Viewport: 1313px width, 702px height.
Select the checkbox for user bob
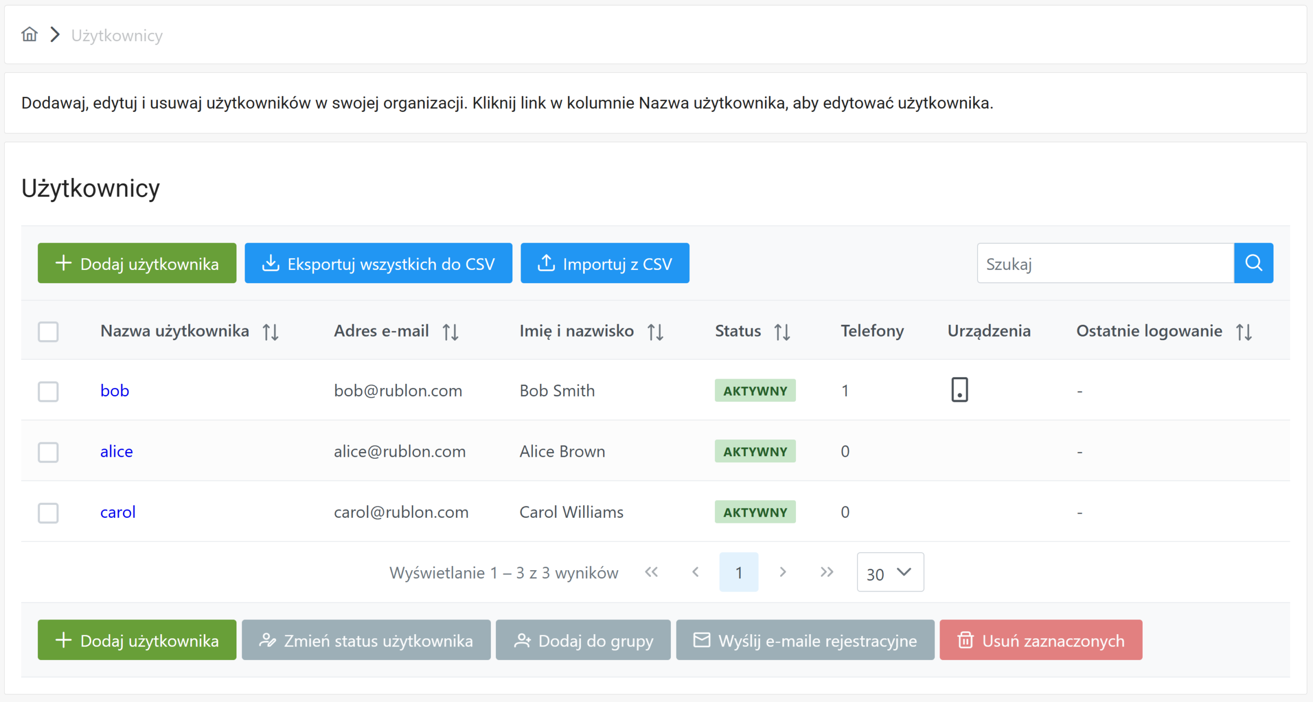(x=48, y=391)
